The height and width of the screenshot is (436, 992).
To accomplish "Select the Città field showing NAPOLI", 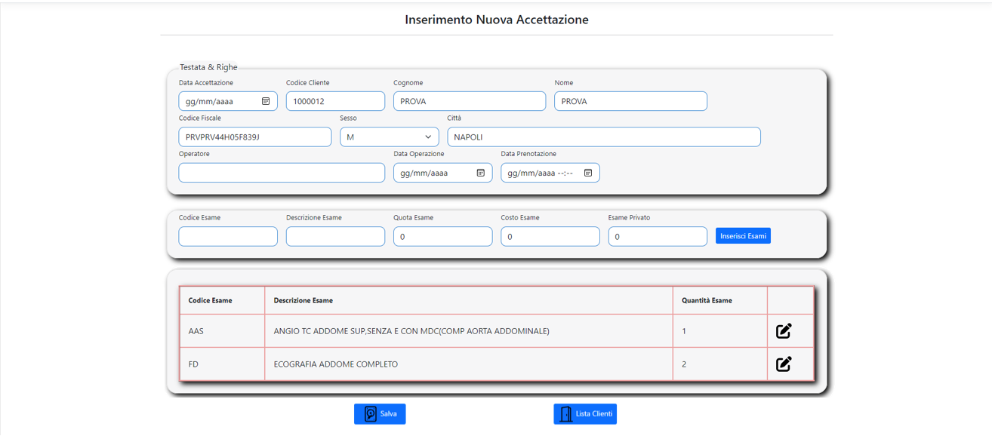I will pos(604,137).
